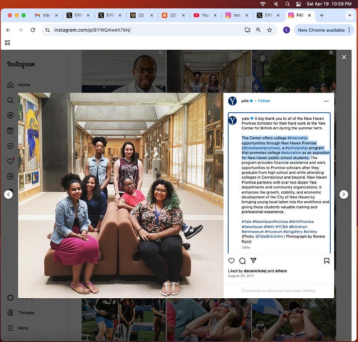Viewport: 358px width, 342px height.
Task: Open the man with glasses background thumbnail
Action: (x=124, y=71)
